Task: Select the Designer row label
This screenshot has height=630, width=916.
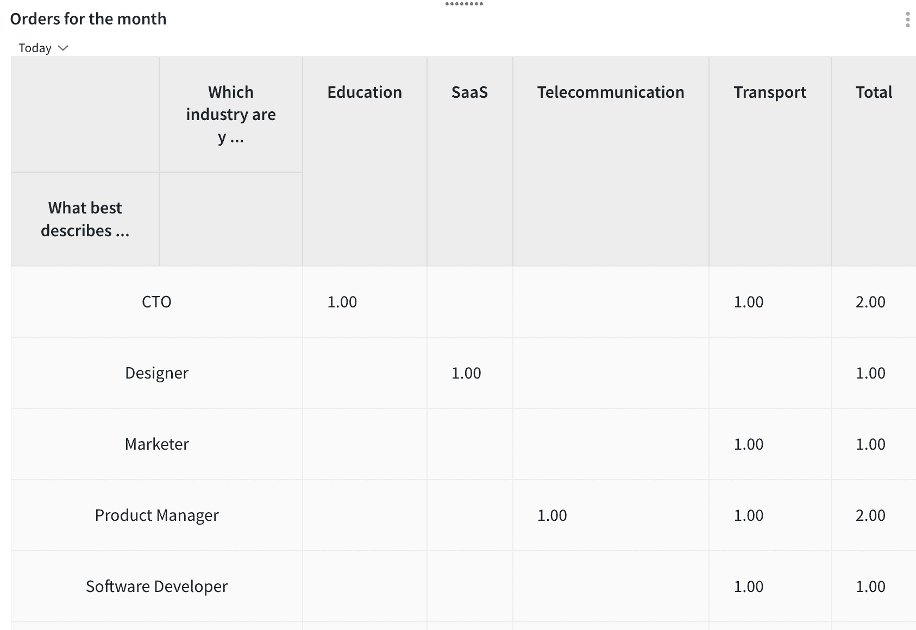Action: 156,373
